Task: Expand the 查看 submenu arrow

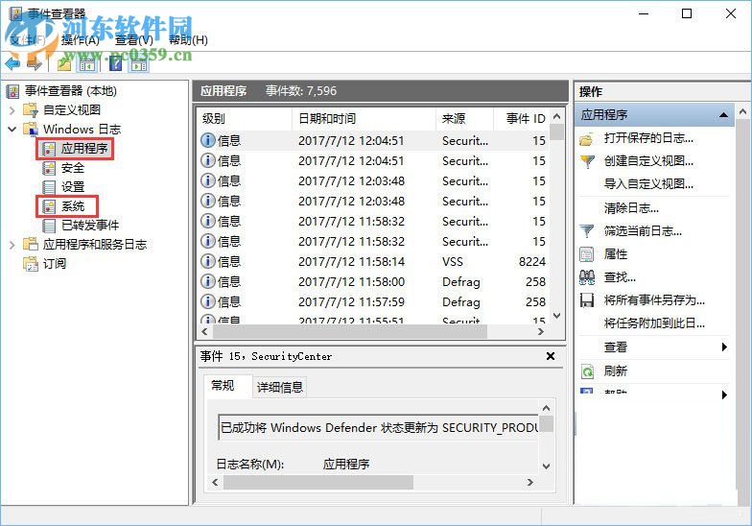Action: [724, 347]
